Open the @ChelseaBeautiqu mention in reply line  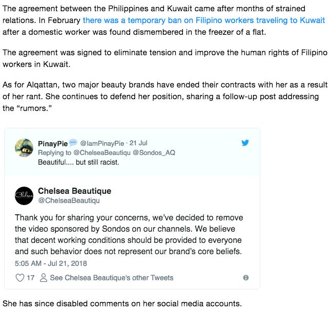tap(102, 152)
